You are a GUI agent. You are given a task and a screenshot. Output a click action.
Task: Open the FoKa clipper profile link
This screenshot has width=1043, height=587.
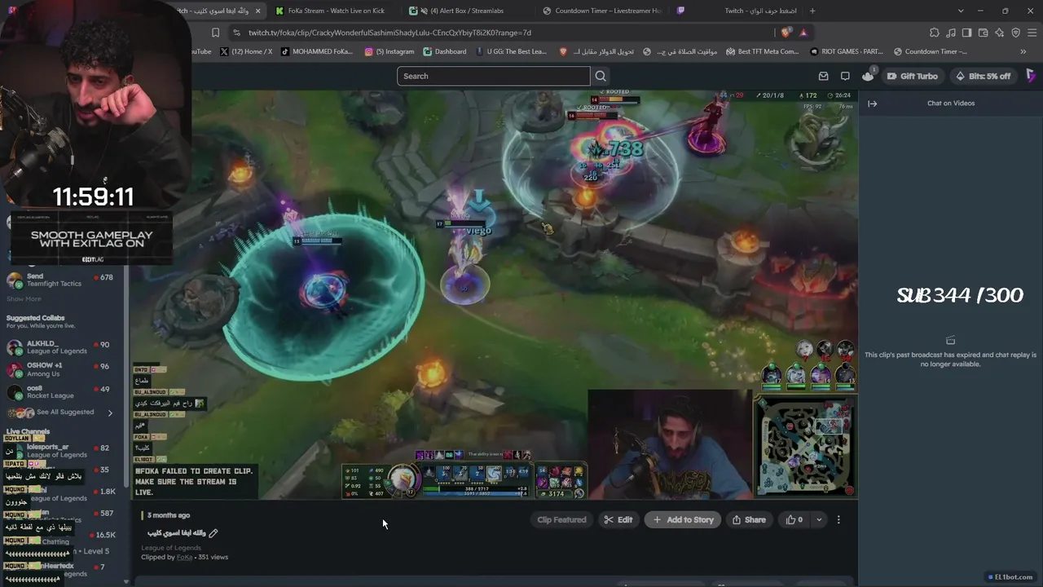pyautogui.click(x=185, y=557)
